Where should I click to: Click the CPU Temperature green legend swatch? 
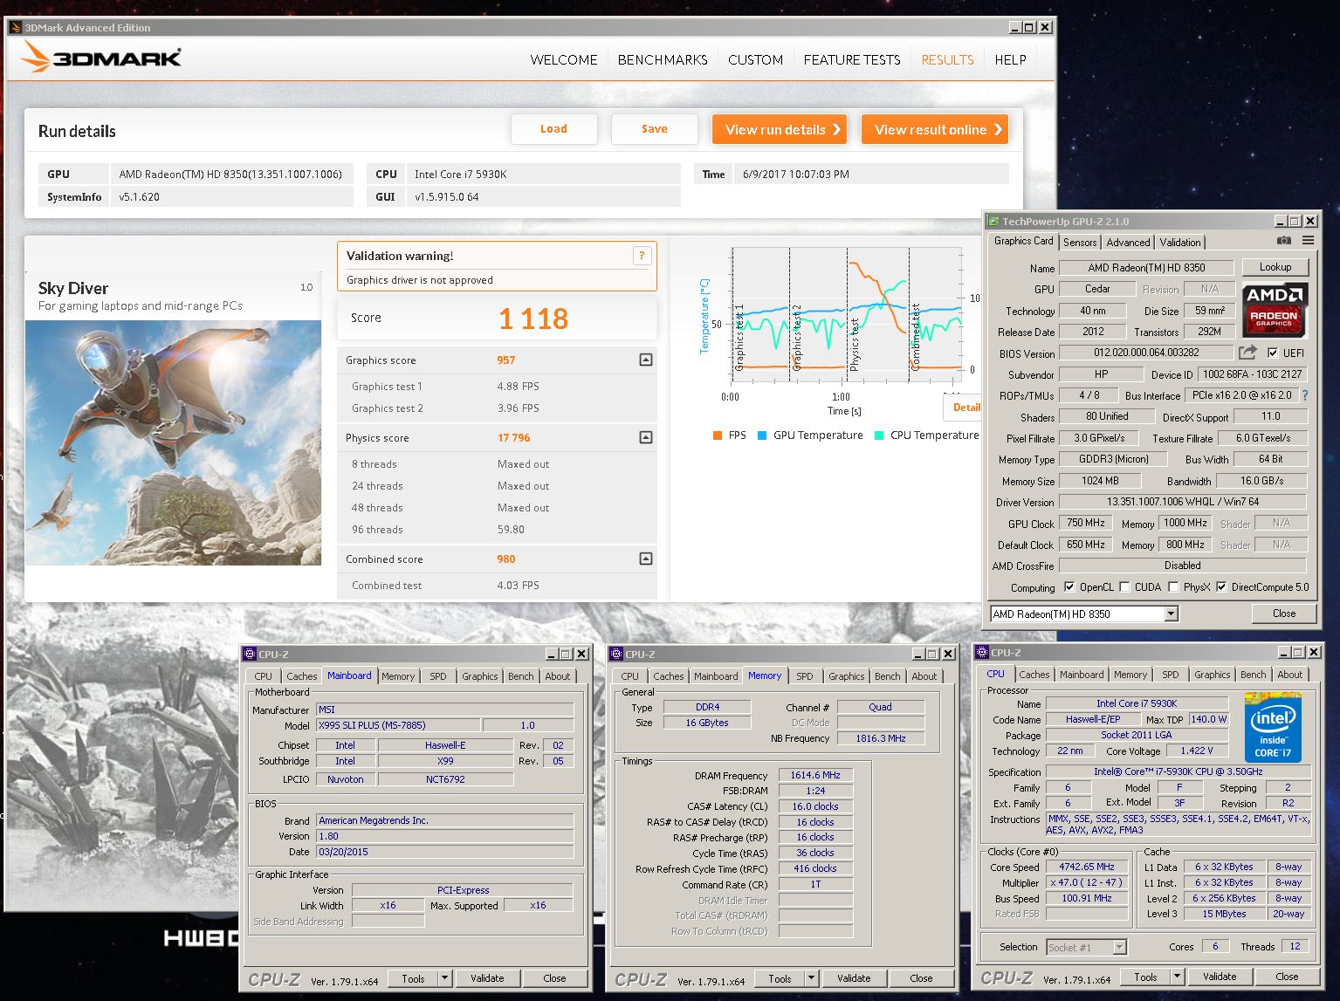pos(879,435)
